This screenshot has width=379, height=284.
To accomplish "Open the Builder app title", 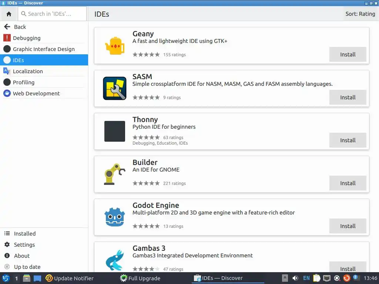I will point(145,162).
